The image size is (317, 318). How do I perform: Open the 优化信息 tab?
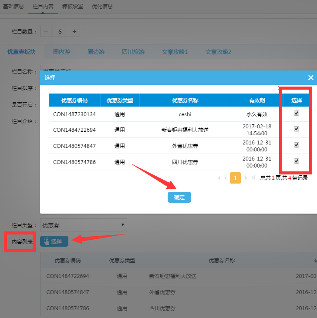click(102, 7)
